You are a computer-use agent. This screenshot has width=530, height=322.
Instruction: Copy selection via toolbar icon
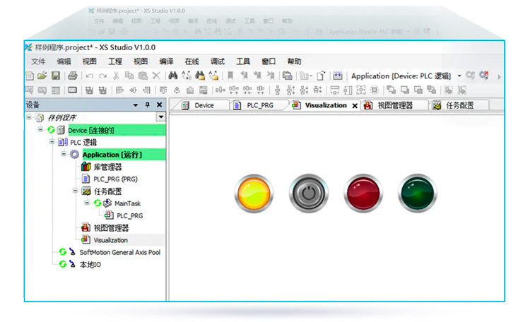coord(129,76)
